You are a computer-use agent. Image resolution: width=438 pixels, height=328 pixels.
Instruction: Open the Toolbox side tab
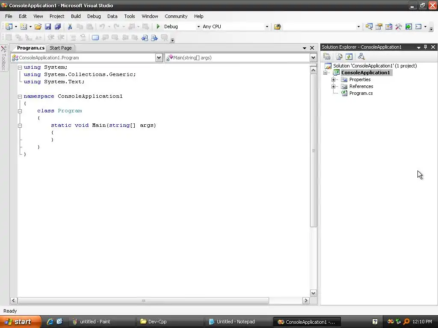[3, 58]
